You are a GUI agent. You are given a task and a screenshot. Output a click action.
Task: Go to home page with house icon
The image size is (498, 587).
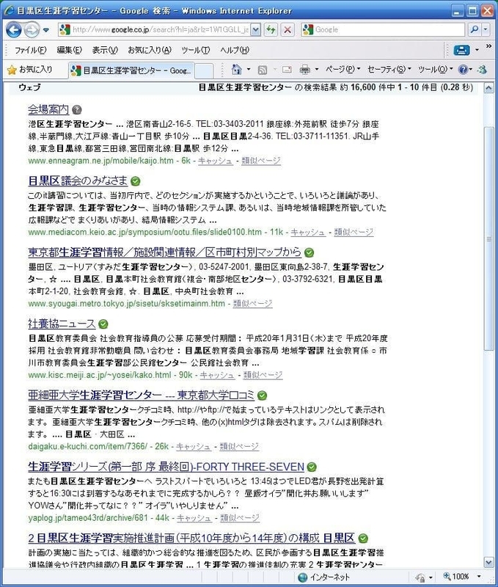click(237, 69)
